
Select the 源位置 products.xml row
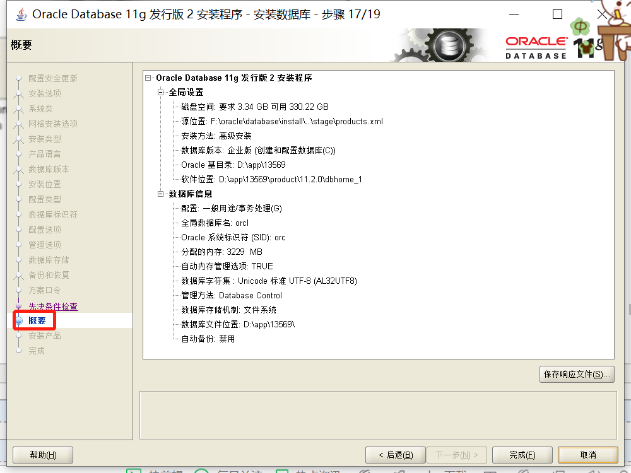click(282, 122)
